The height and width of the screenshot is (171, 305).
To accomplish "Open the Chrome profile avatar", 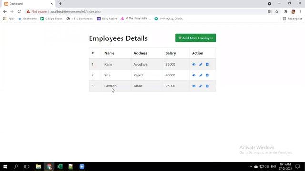I will (x=293, y=11).
